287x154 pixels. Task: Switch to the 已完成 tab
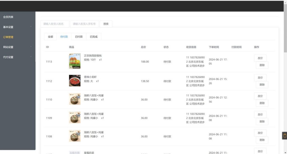[x=94, y=37]
